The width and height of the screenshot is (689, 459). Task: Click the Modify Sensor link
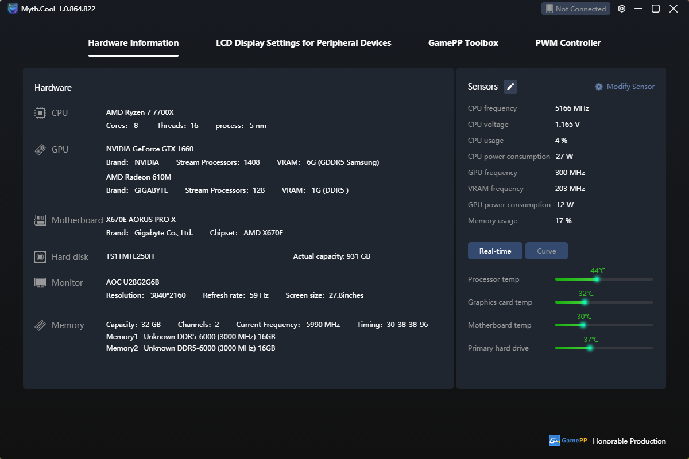630,87
